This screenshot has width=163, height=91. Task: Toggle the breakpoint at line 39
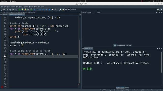[x=2, y=87]
